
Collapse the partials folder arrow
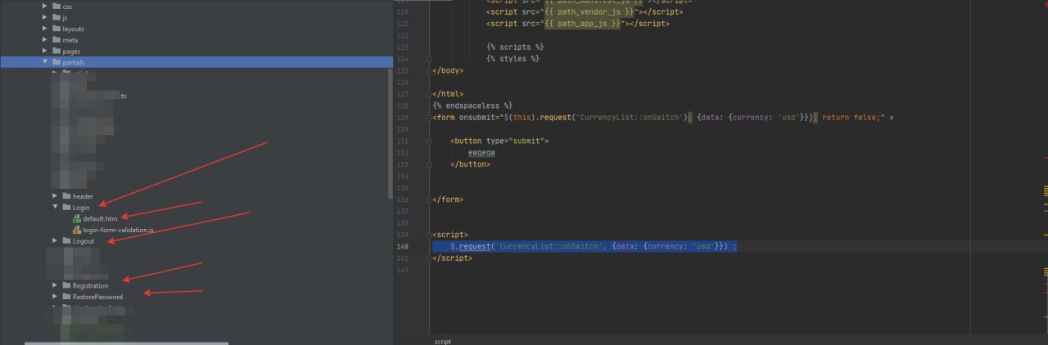click(x=45, y=62)
